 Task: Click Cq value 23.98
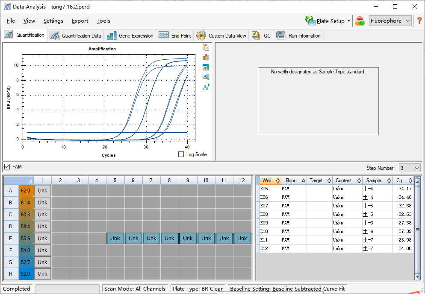click(x=405, y=240)
